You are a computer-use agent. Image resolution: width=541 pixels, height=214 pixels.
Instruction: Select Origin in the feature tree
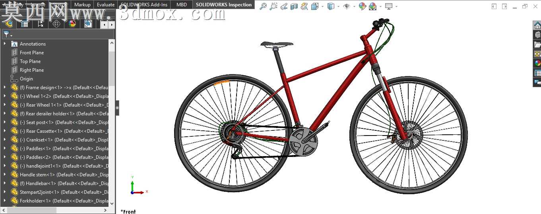point(26,78)
